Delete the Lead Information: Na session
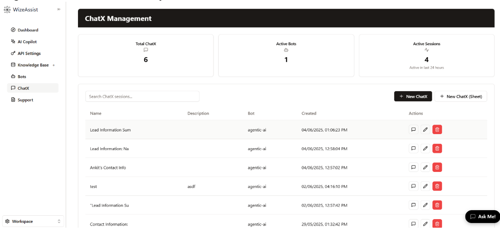Image resolution: width=500 pixels, height=238 pixels. tap(437, 149)
